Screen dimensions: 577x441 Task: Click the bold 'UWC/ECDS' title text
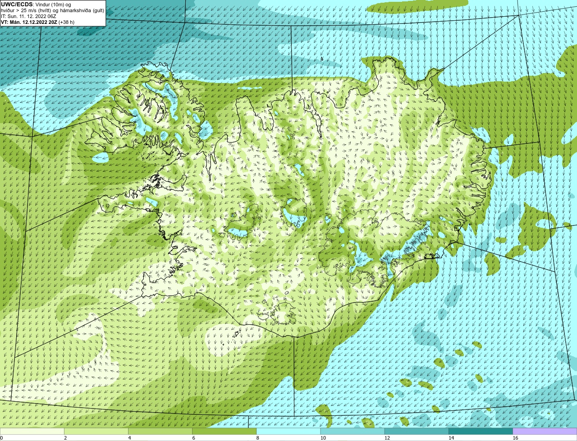click(16, 4)
